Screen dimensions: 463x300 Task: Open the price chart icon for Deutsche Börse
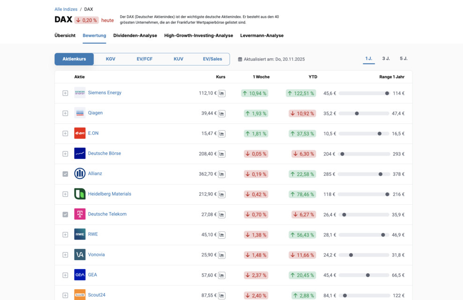[222, 154]
